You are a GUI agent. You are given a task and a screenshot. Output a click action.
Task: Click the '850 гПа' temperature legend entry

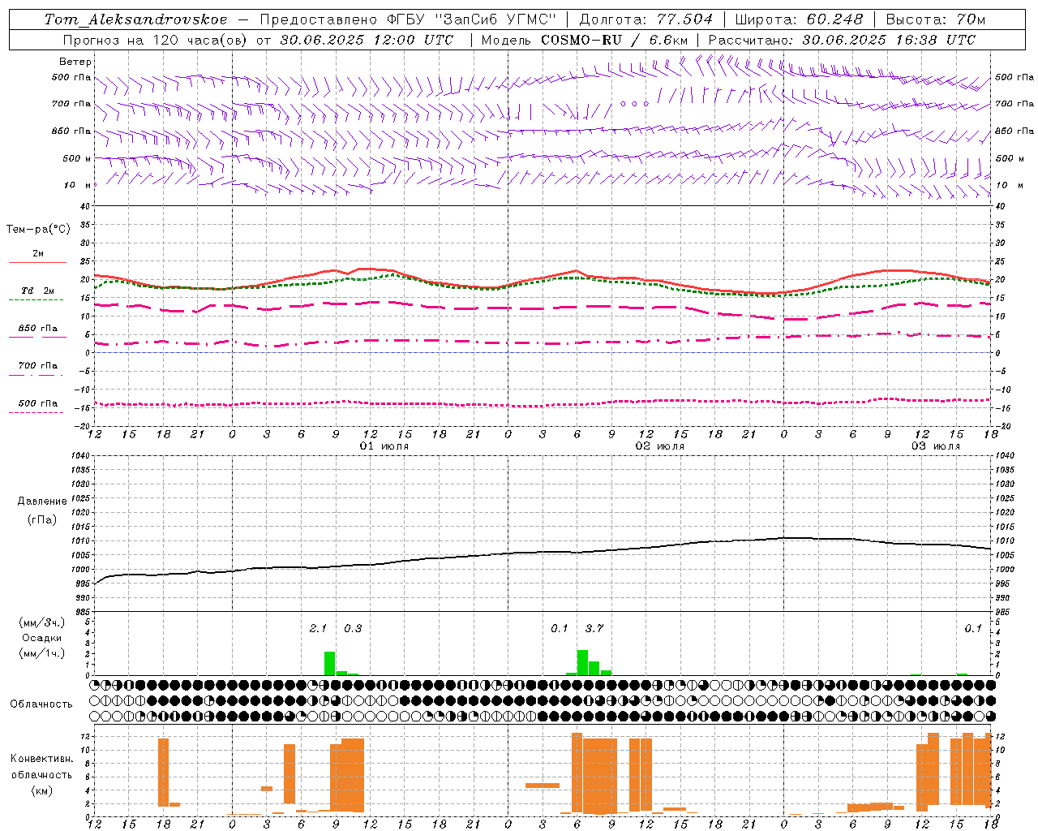click(x=38, y=329)
